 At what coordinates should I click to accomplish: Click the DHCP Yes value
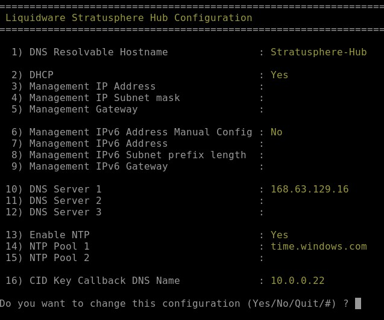coord(280,75)
